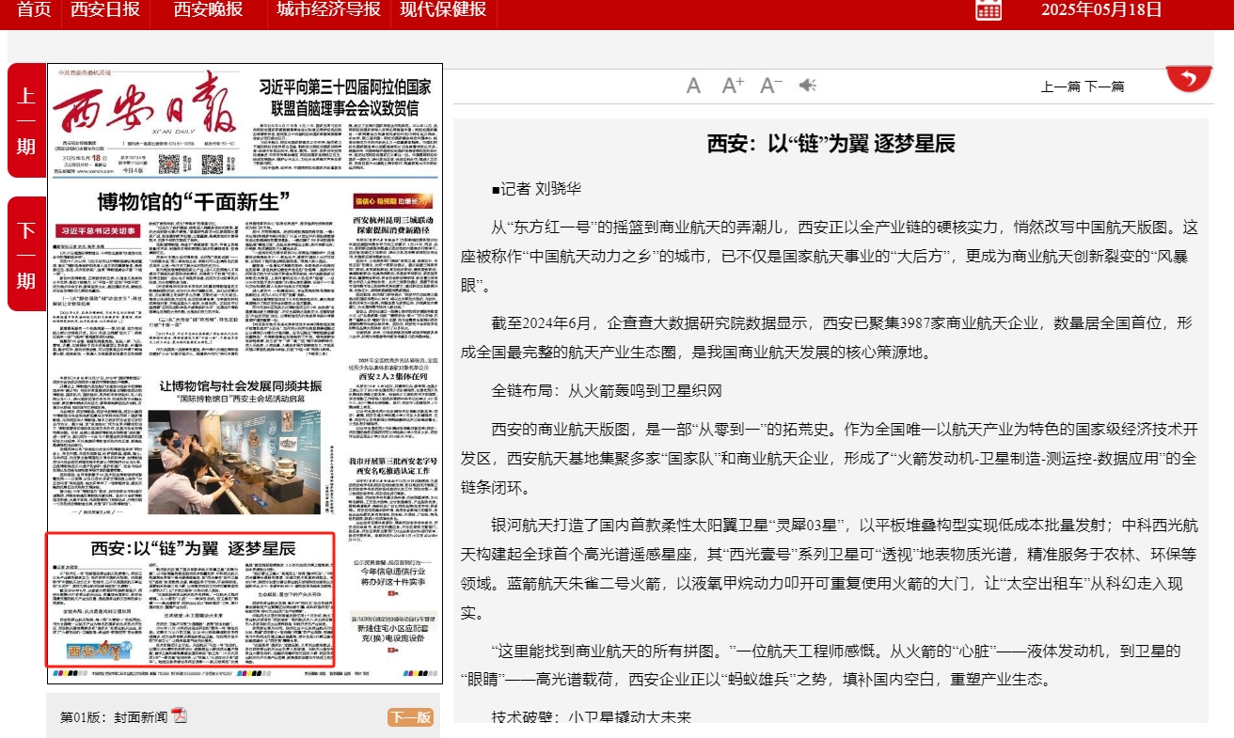Viewport: 1234px width, 738px height.
Task: Open the 城市经济导报 navigation tab
Action: (328, 9)
